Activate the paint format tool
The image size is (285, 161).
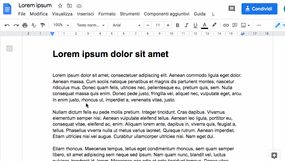[43, 25]
